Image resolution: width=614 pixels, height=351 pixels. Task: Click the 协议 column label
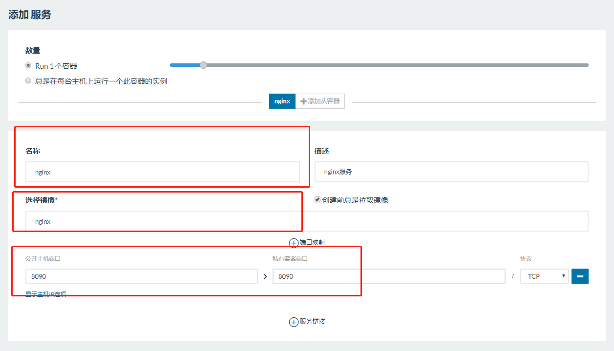click(526, 259)
